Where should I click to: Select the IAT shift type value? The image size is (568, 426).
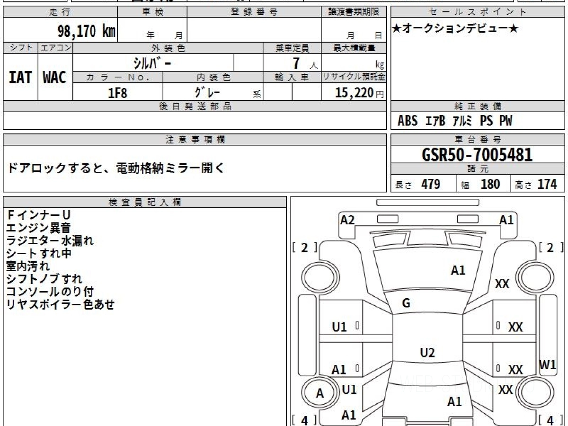click(20, 77)
